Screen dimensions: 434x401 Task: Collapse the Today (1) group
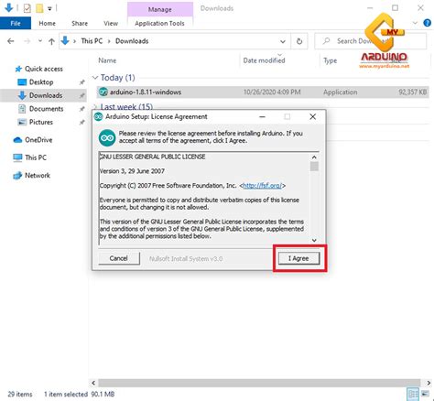click(95, 78)
